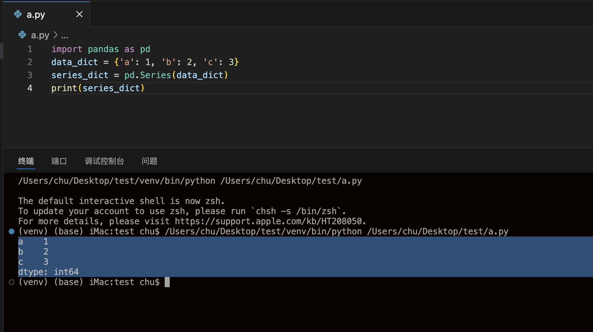
Task: Click the terminal cursor at the final prompt
Action: (167, 282)
